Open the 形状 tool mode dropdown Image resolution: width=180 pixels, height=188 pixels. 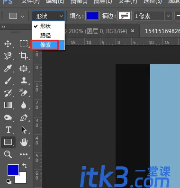48,16
